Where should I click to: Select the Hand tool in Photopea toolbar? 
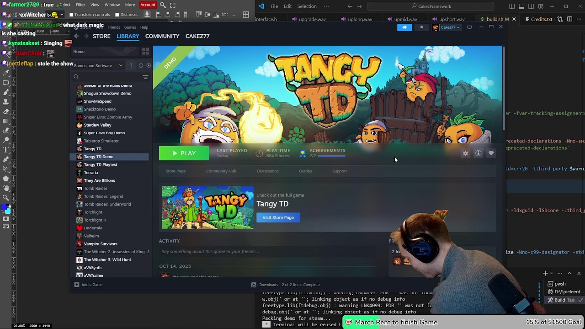coord(6,188)
